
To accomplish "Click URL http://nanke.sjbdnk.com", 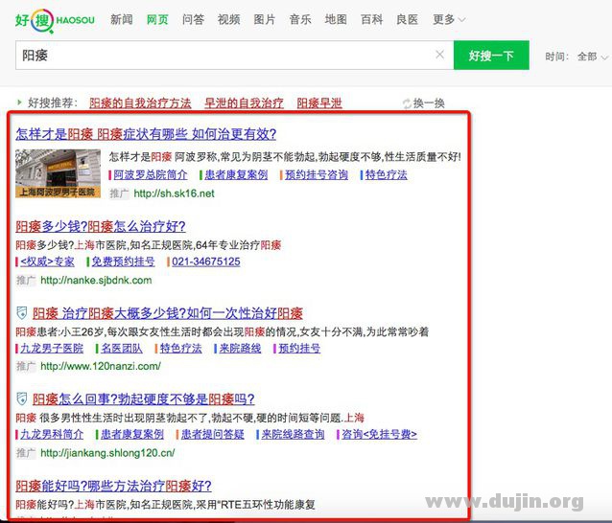I will (x=96, y=281).
